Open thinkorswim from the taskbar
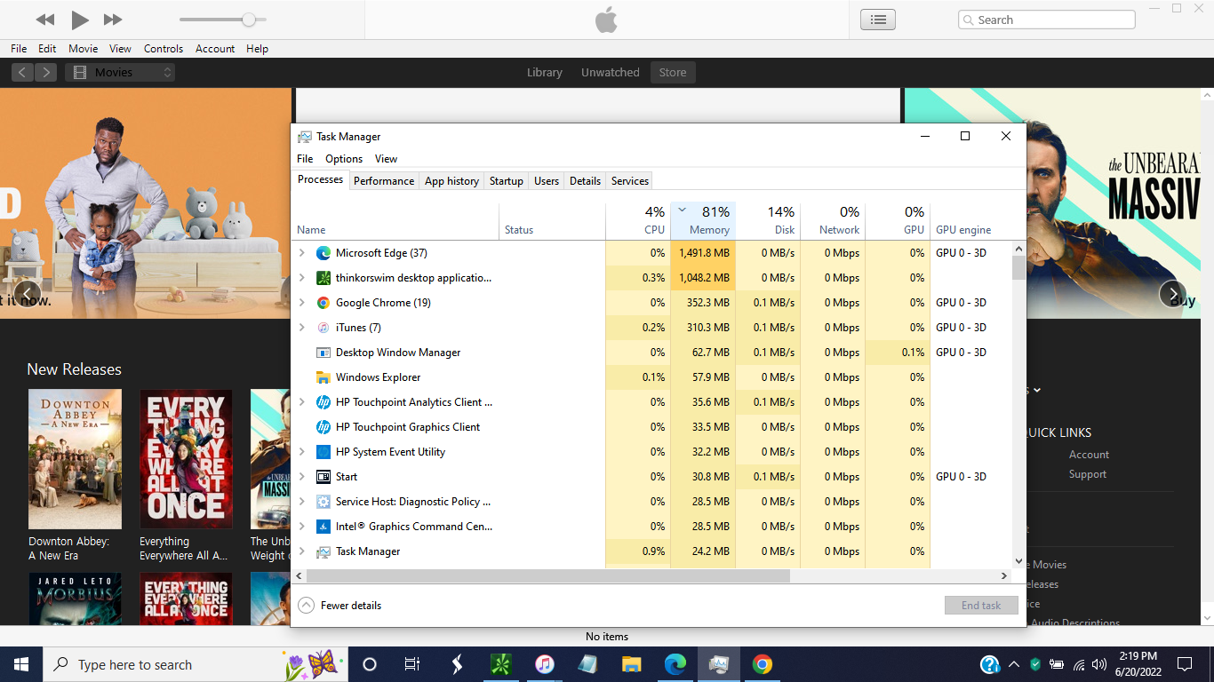The height and width of the screenshot is (682, 1214). pos(500,664)
